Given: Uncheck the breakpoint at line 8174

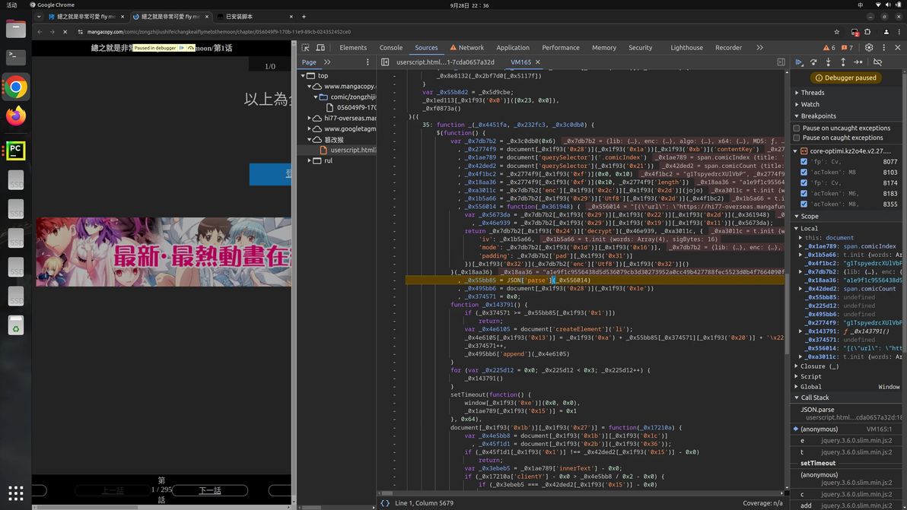Looking at the screenshot, I should point(804,183).
